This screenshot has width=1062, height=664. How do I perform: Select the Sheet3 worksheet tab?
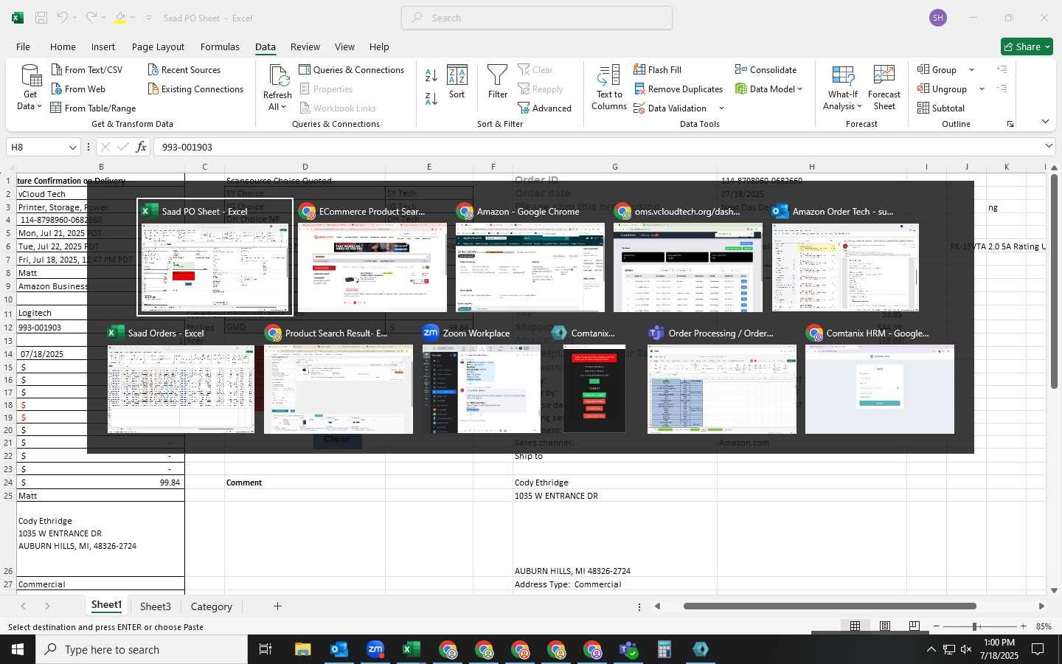(x=156, y=606)
